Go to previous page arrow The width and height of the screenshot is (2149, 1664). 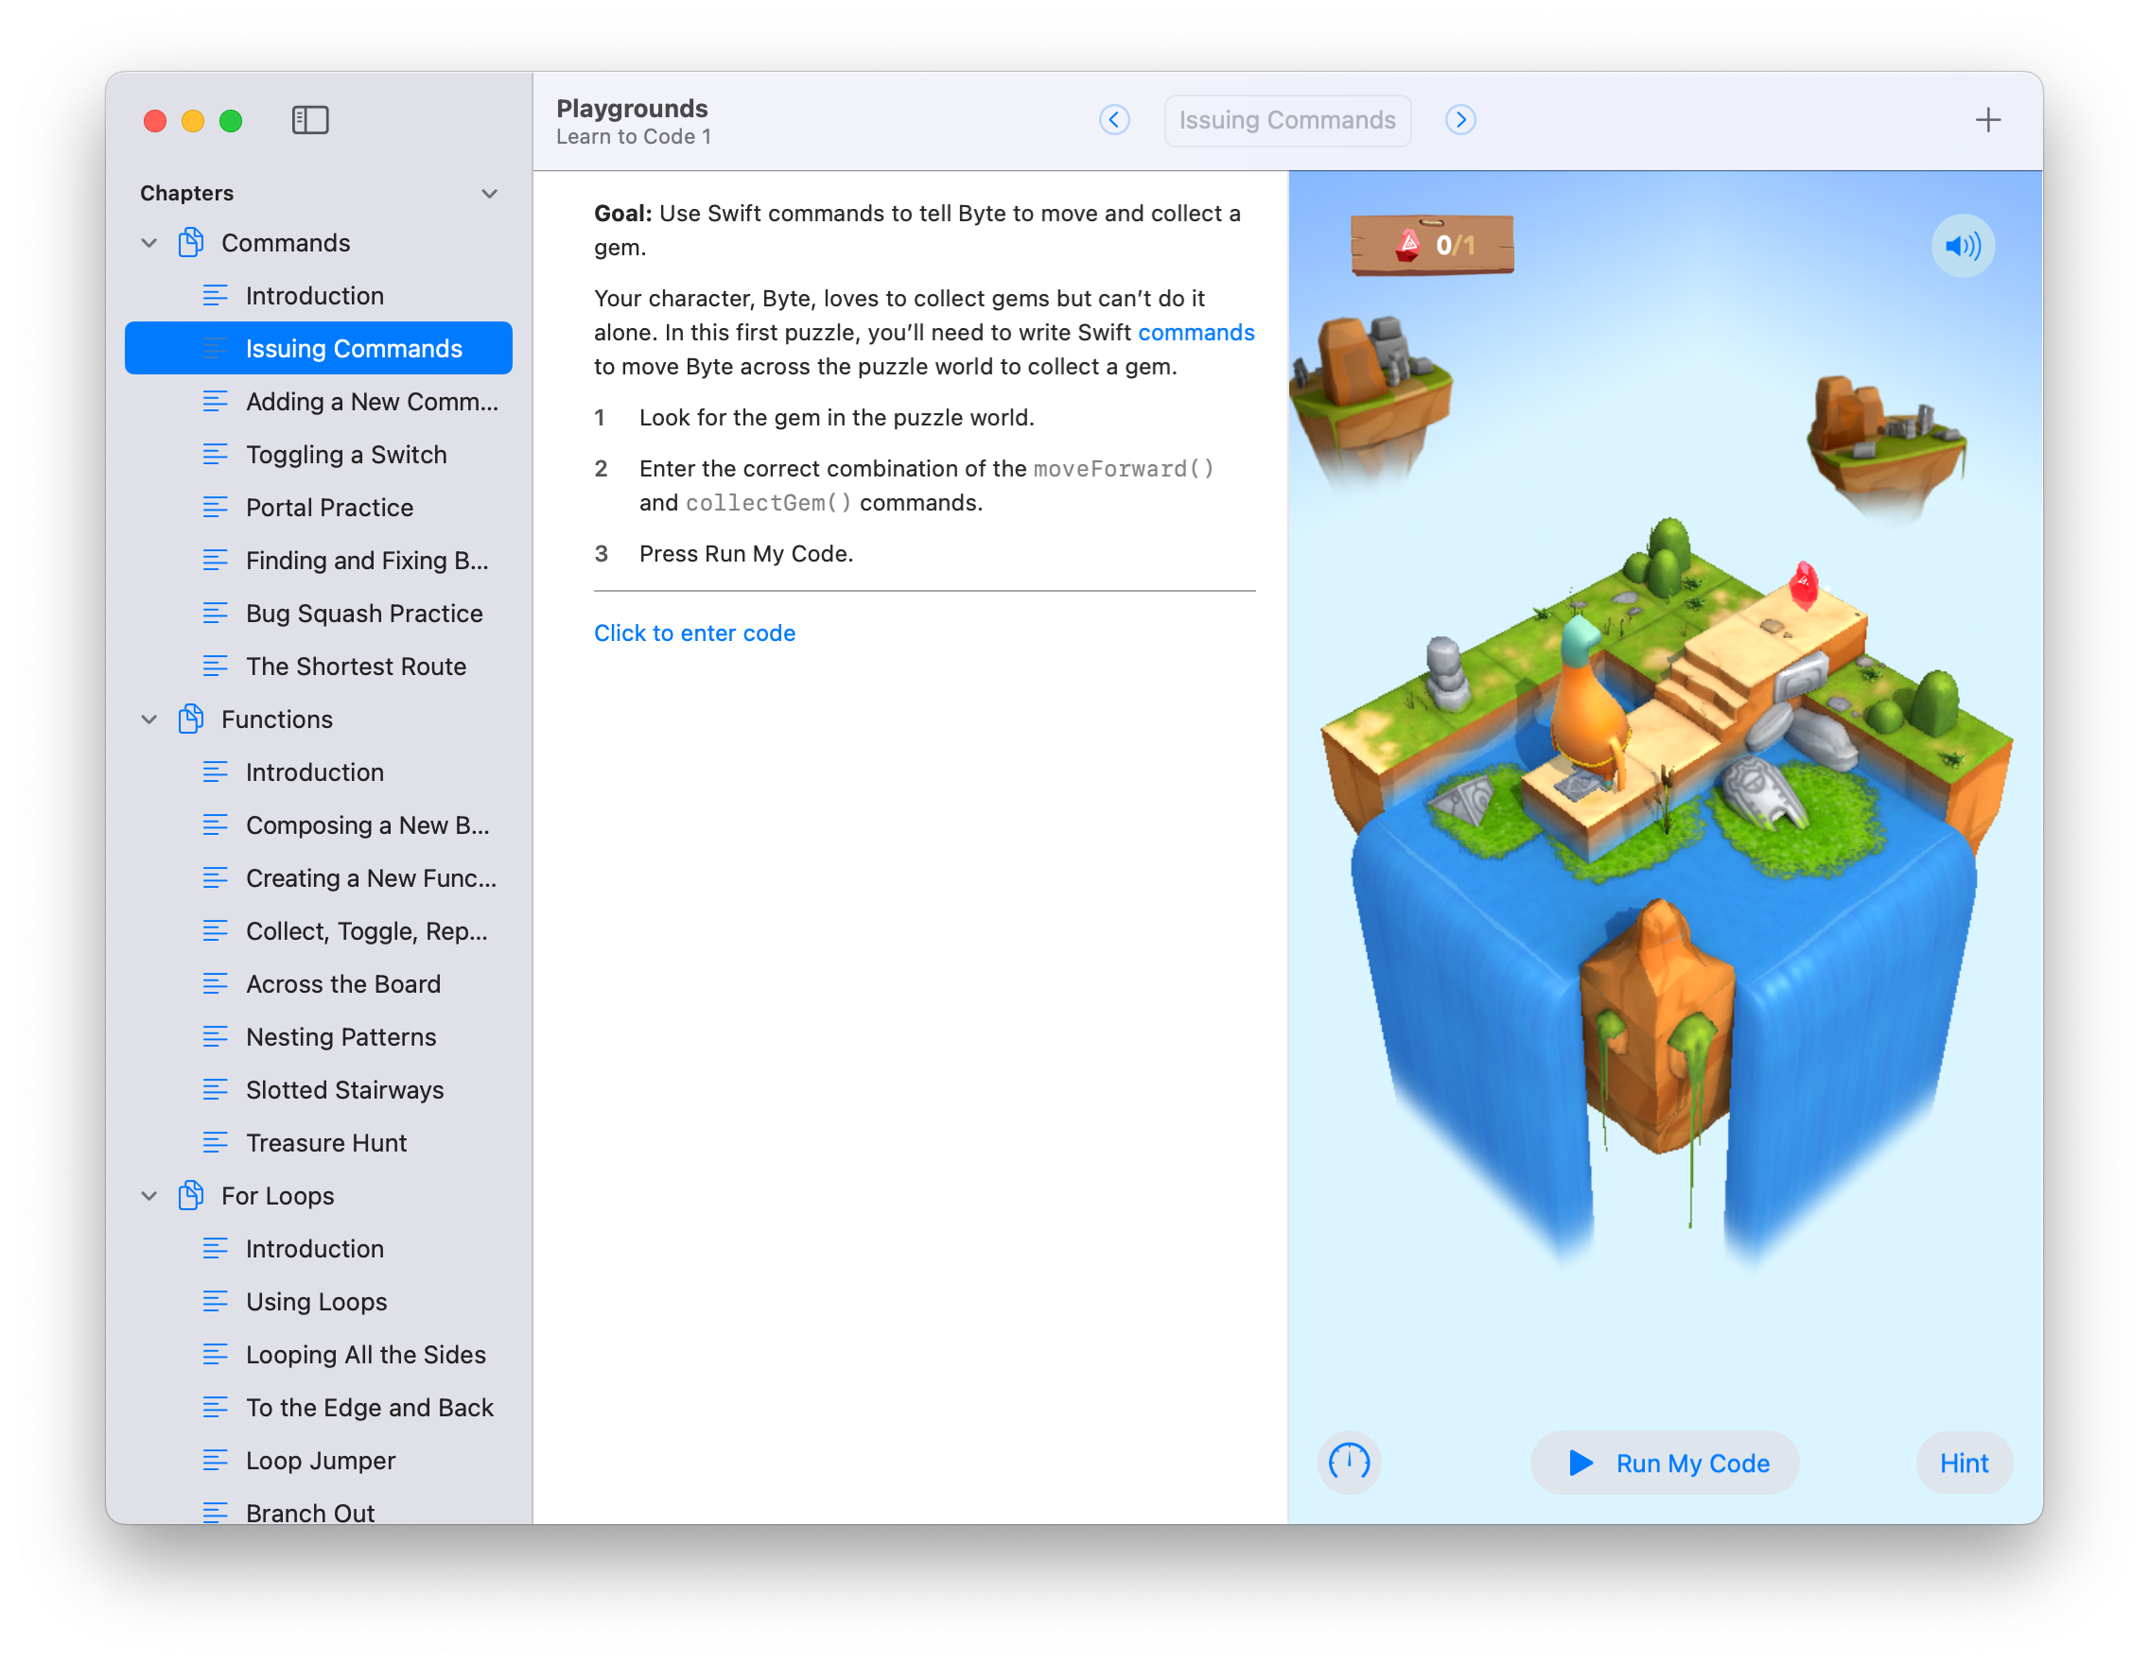(x=1114, y=120)
